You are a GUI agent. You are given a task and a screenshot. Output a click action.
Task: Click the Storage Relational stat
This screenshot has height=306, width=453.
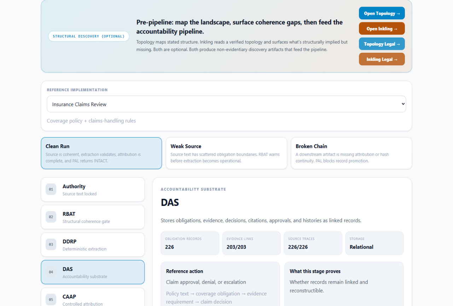tap(374, 243)
